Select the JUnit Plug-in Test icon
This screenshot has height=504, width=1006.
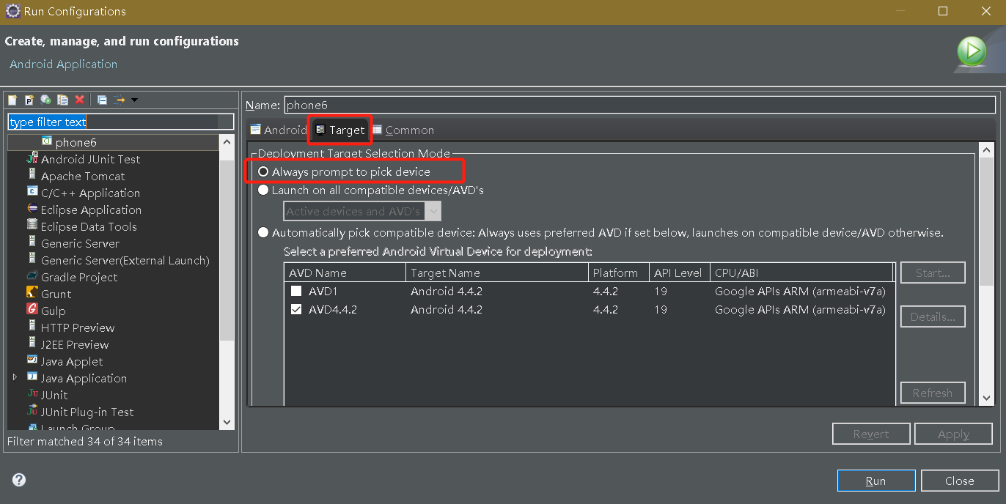point(32,411)
